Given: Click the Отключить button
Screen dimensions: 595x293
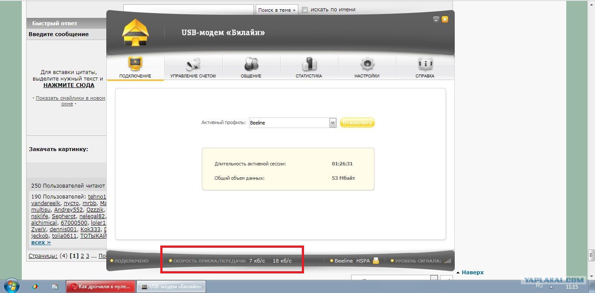Looking at the screenshot, I should [x=357, y=123].
